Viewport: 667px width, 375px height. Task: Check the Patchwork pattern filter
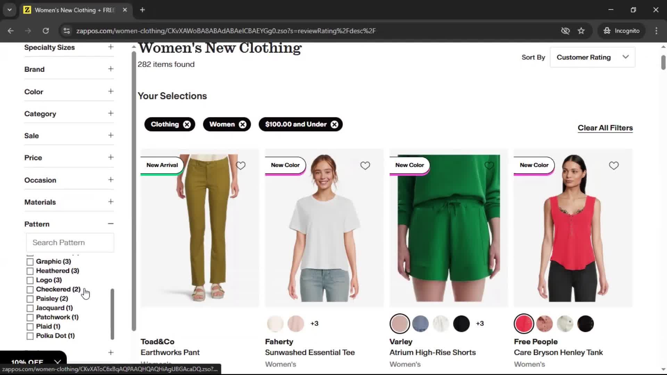tap(30, 317)
